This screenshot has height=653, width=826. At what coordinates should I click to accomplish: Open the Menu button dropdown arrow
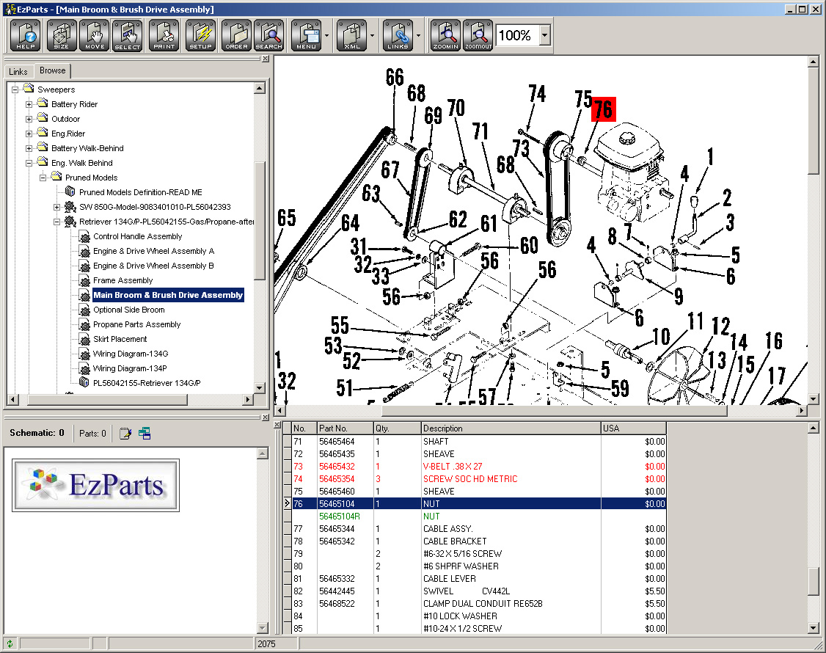(326, 36)
